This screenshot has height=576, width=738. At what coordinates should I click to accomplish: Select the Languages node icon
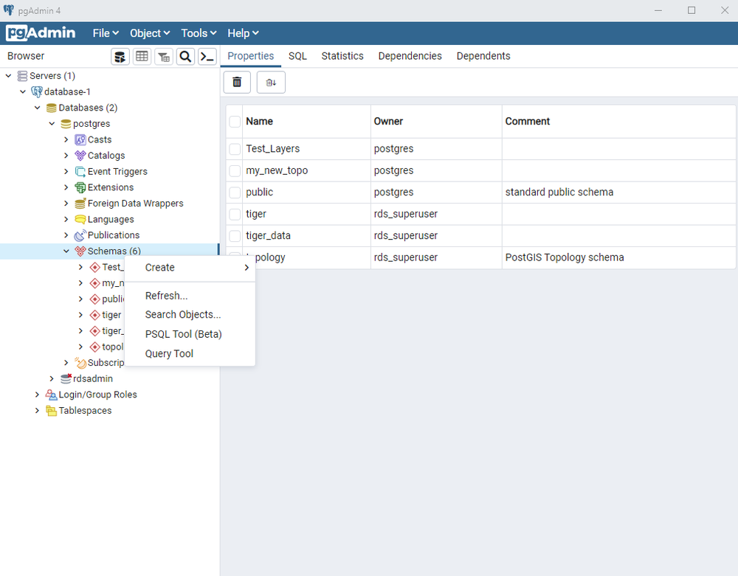tap(80, 220)
